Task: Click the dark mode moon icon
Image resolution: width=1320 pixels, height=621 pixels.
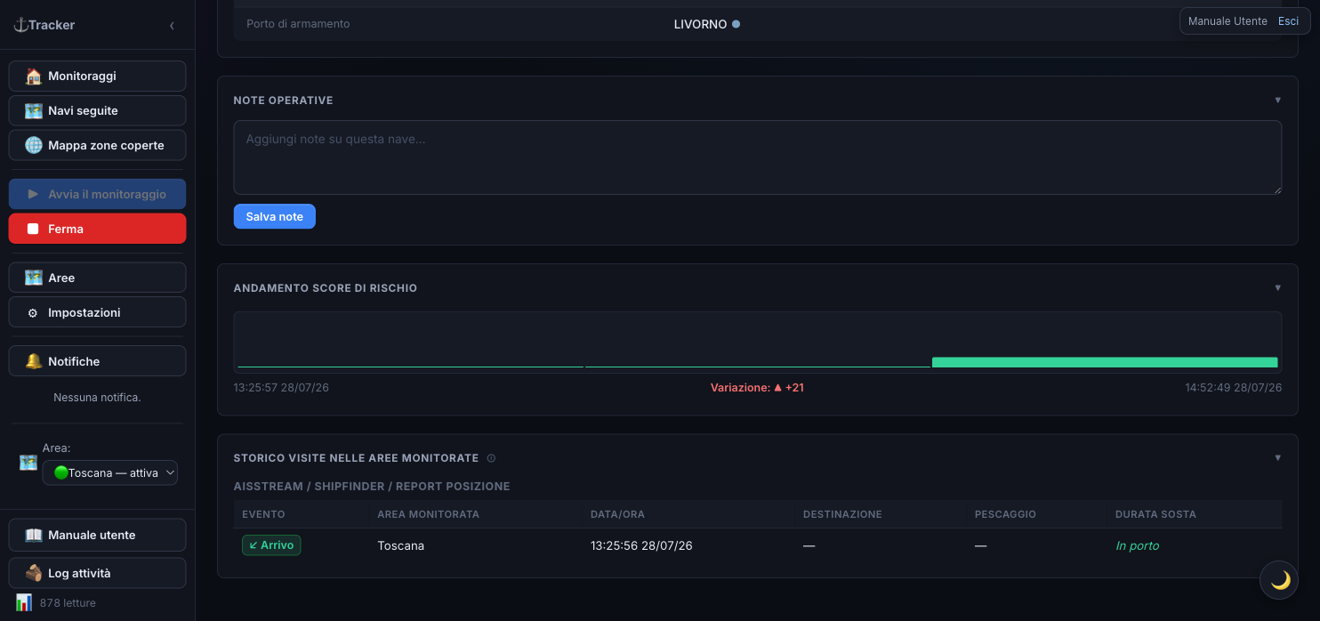Action: click(x=1280, y=580)
